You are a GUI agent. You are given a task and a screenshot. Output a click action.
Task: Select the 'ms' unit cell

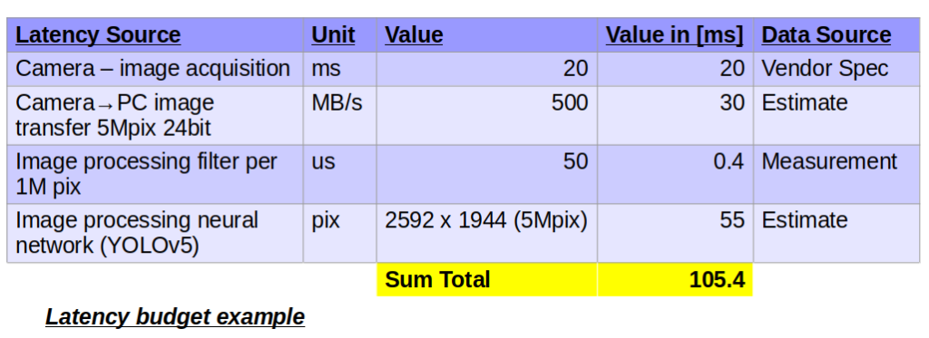pyautogui.click(x=339, y=69)
